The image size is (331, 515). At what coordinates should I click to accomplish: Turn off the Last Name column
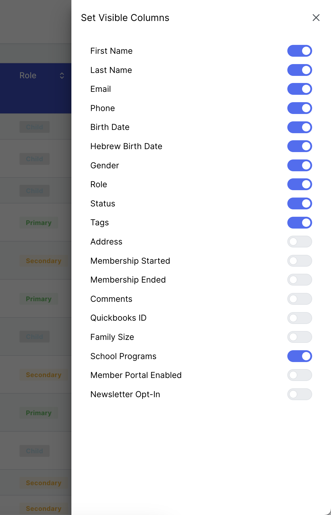299,70
